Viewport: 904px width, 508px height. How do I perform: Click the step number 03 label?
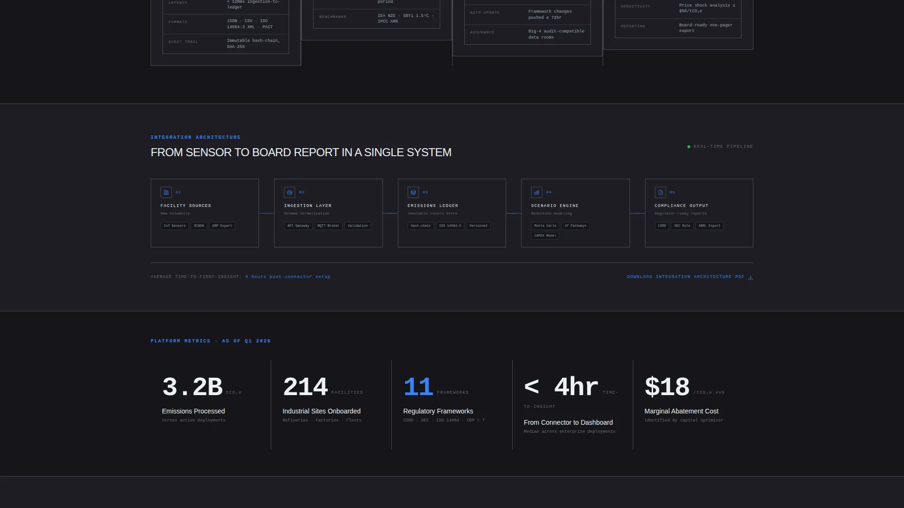coord(425,192)
